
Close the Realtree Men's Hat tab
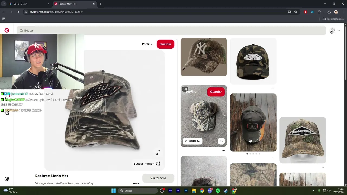(94, 4)
